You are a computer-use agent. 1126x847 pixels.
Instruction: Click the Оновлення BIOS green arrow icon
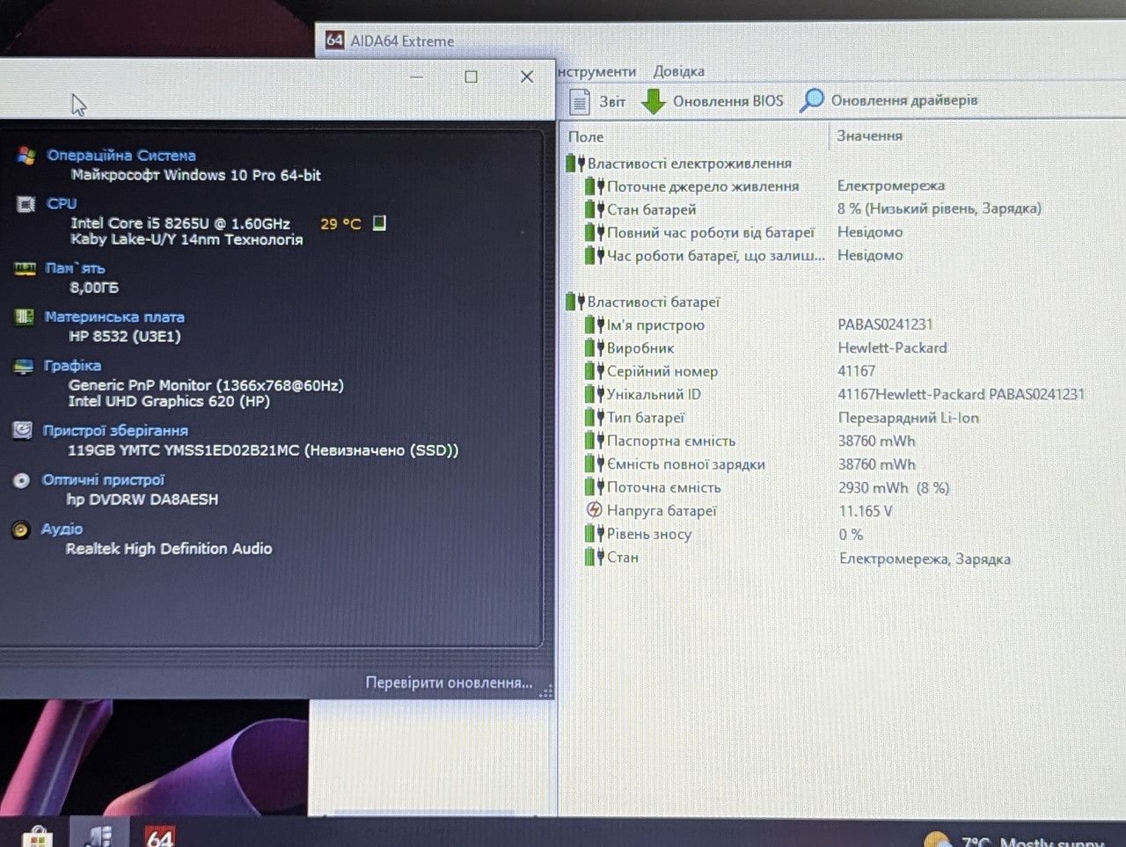(x=653, y=101)
